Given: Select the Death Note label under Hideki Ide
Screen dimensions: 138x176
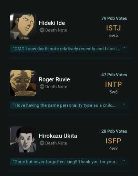Looking at the screenshot, I should tap(56, 30).
